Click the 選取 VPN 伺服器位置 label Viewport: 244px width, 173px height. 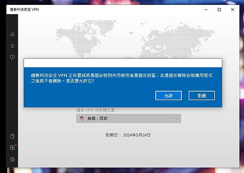coord(97,110)
